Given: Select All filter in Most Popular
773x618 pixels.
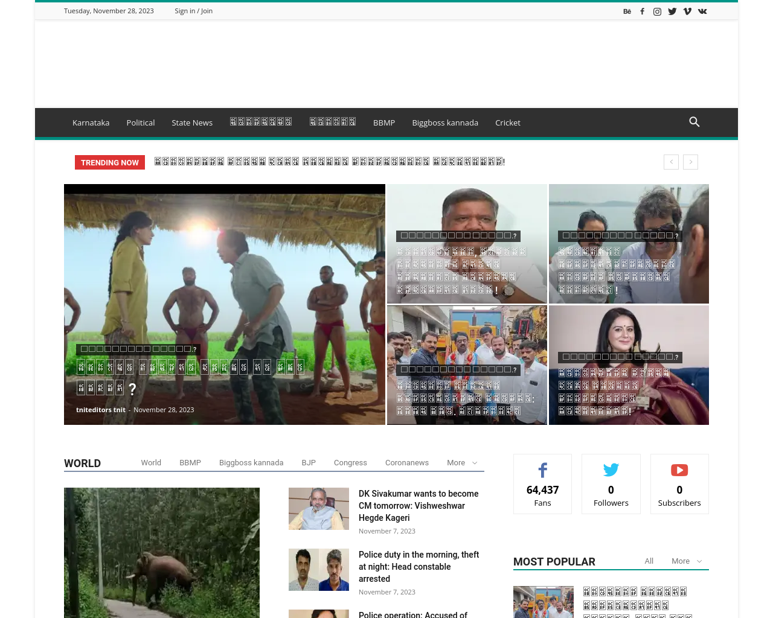Looking at the screenshot, I should point(649,561).
